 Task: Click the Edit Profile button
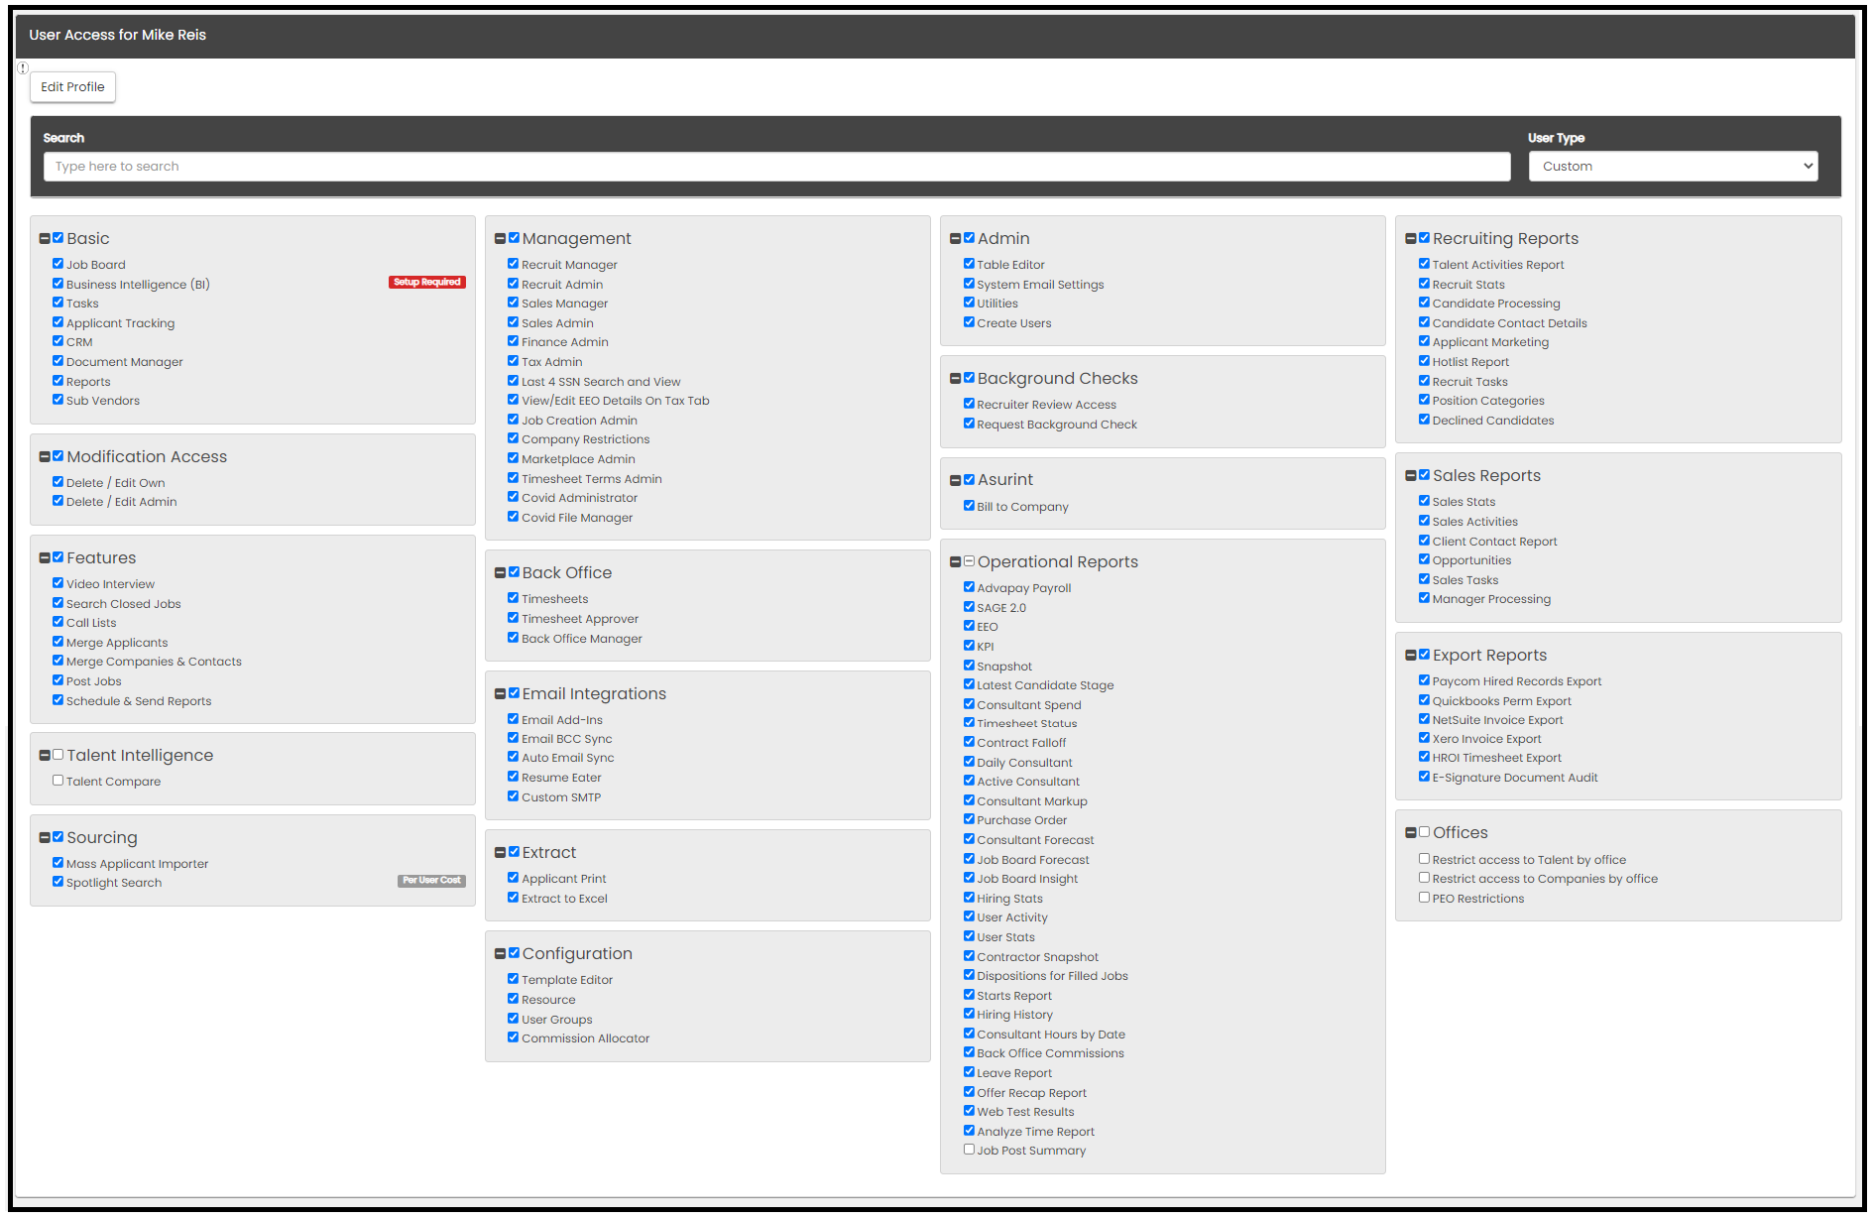pos(72,87)
